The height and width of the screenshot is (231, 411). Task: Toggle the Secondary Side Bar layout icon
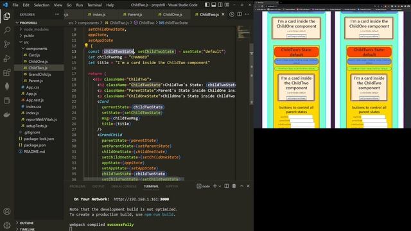coord(220,4)
